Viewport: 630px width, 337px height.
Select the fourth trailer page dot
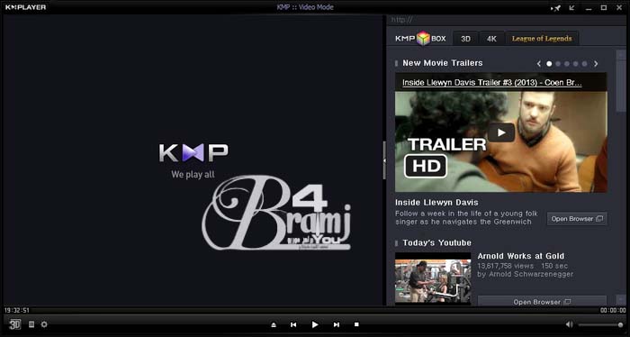pyautogui.click(x=576, y=64)
